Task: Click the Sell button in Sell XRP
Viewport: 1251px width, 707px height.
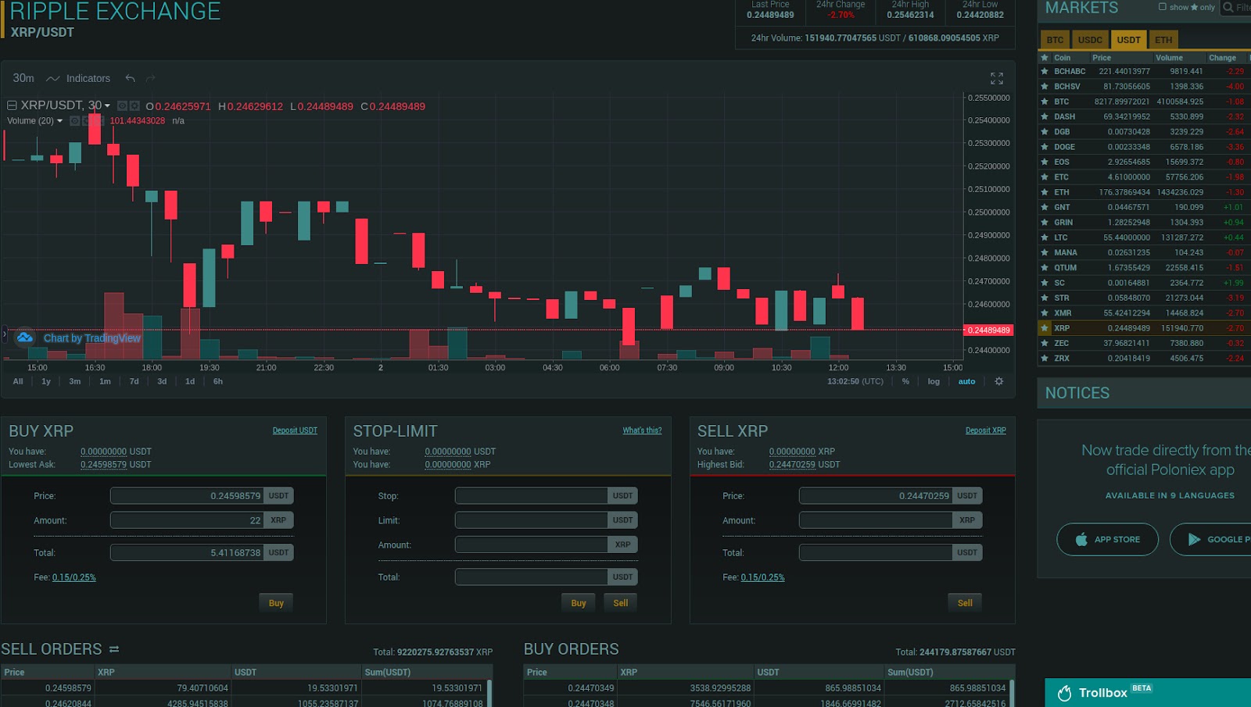Action: pos(965,603)
